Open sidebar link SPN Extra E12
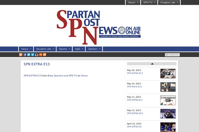 [x=134, y=86]
